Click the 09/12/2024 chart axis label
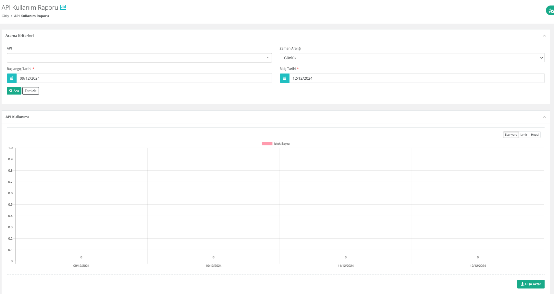This screenshot has width=554, height=294. point(81,266)
